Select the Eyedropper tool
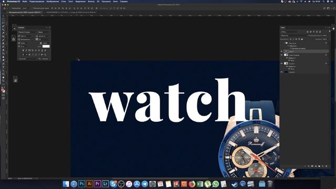 click(x=3, y=33)
